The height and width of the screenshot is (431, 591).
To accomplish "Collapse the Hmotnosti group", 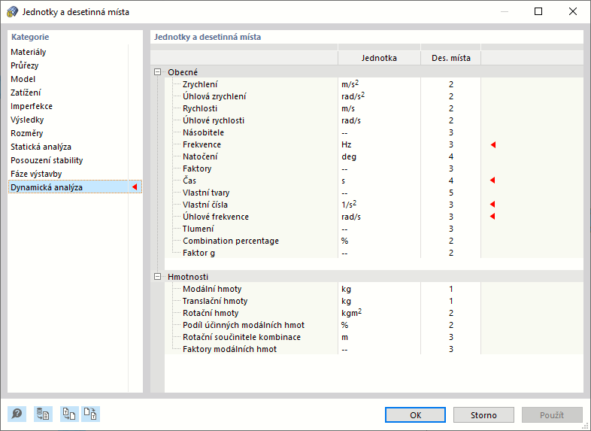I will coord(157,277).
